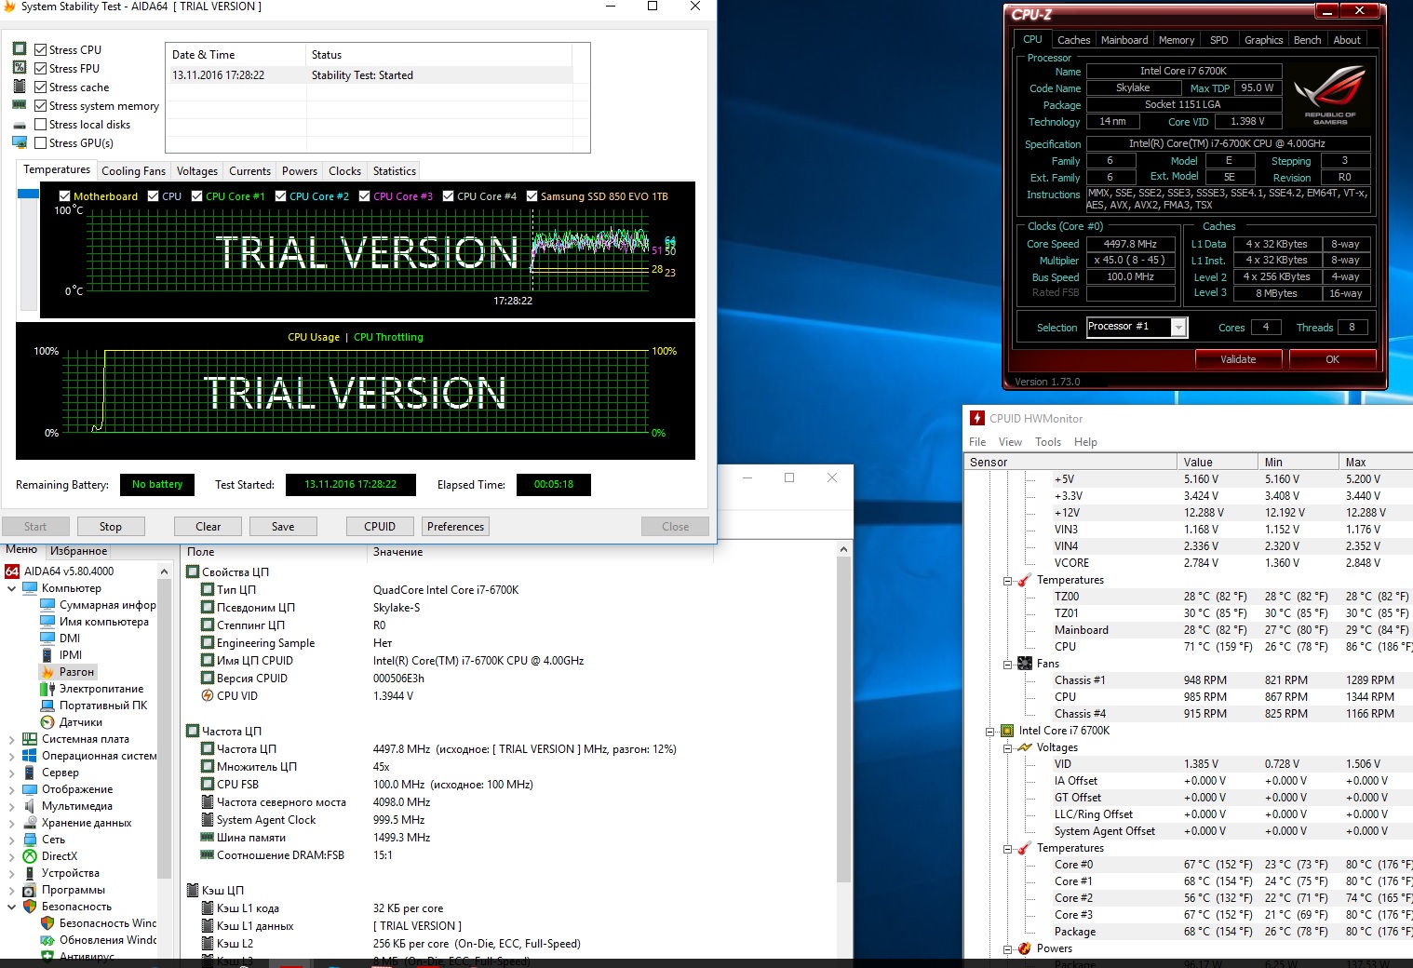Collapse the Fans group in HWMonitor
This screenshot has width=1413, height=968.
1007,665
